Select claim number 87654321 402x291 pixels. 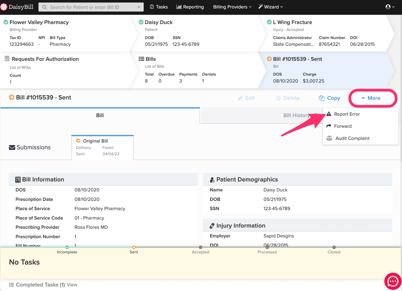[329, 44]
